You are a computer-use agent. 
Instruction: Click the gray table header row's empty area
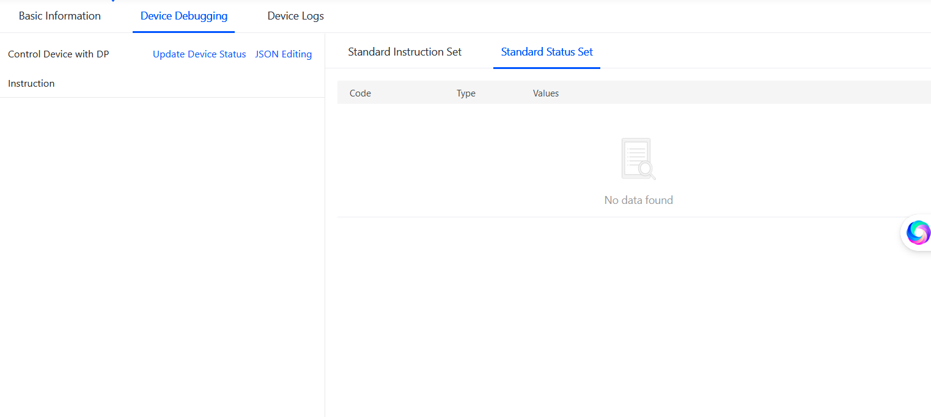[734, 93]
